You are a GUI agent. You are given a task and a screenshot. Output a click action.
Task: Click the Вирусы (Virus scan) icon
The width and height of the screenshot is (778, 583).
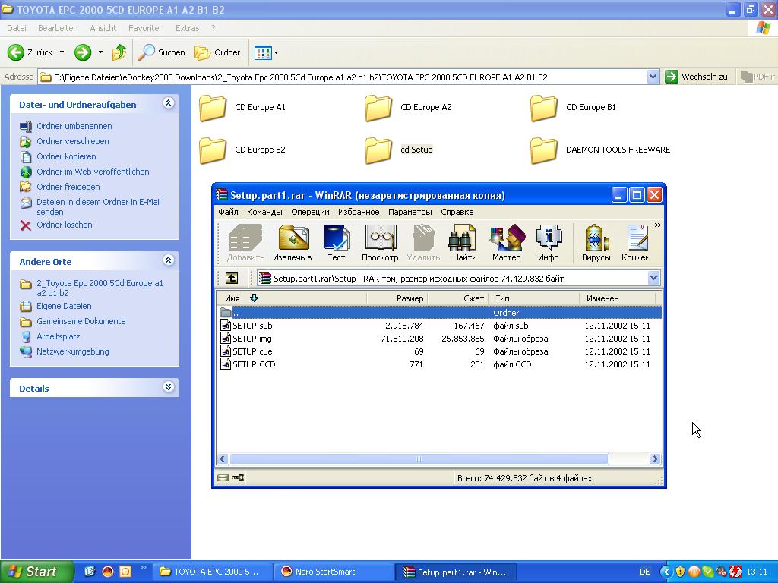596,243
